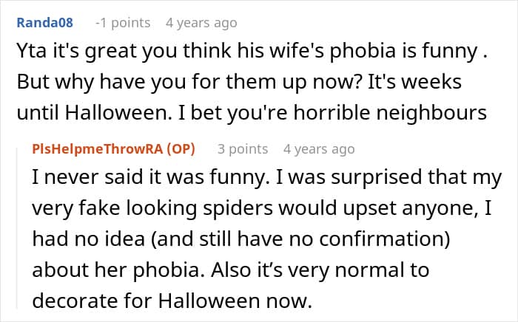Viewport: 518px width, 322px height.
Task: Click the word "confirmation)" in OP's reply
Action: (406, 241)
